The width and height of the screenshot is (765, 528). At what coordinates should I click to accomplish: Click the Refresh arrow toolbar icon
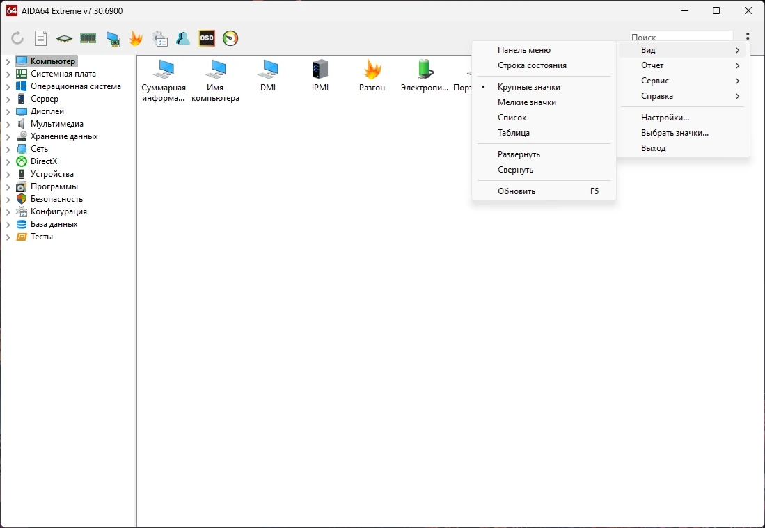(17, 38)
